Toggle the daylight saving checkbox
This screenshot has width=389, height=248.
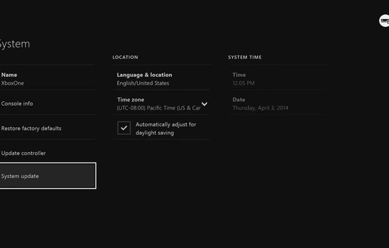(x=124, y=128)
